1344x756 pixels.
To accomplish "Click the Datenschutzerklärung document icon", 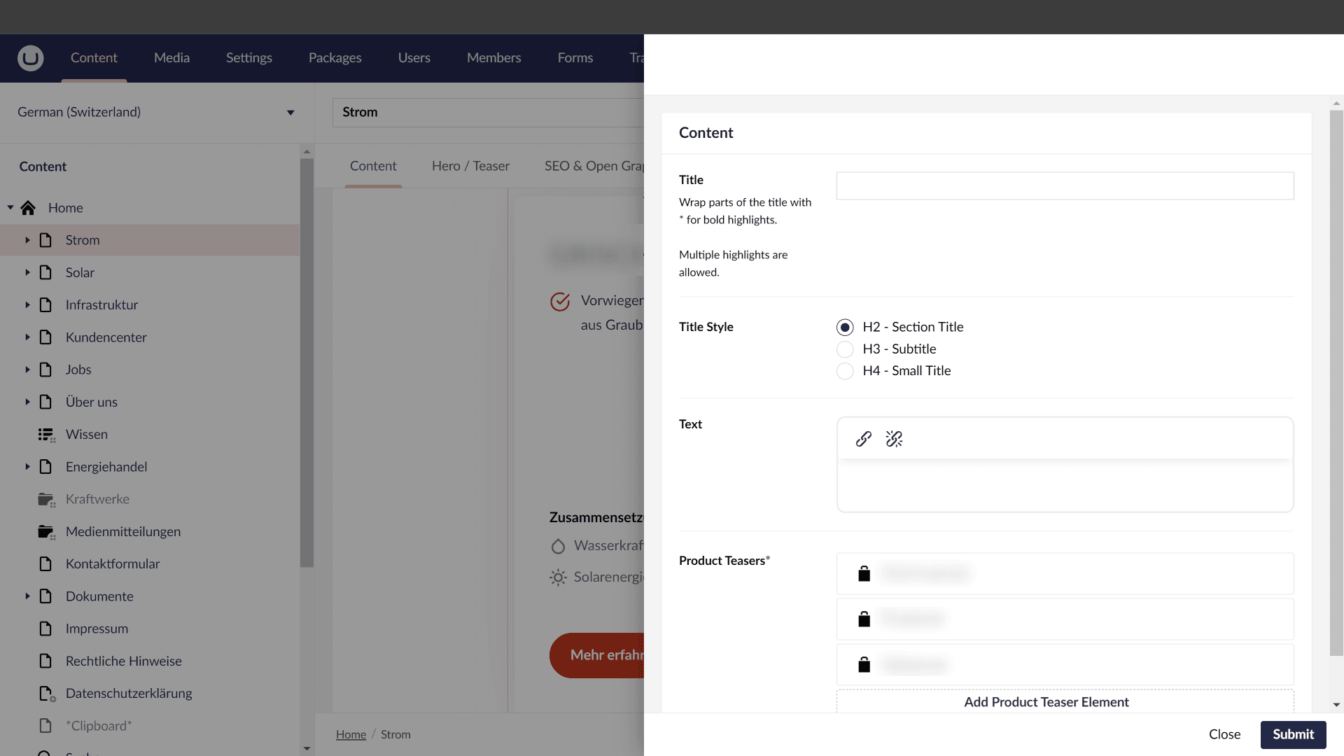I will 46,694.
